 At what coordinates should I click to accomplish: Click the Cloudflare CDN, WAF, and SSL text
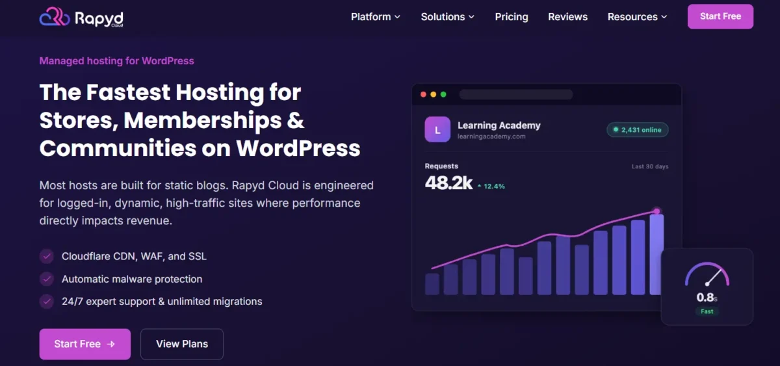click(134, 256)
